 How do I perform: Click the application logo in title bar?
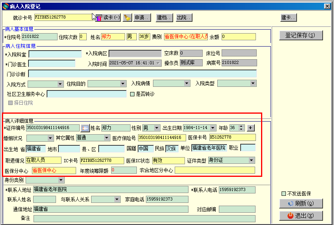[x=6, y=6]
